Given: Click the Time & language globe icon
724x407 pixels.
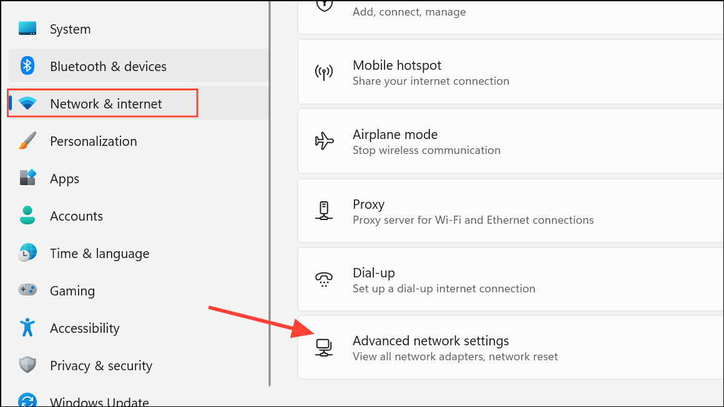Looking at the screenshot, I should 27,252.
